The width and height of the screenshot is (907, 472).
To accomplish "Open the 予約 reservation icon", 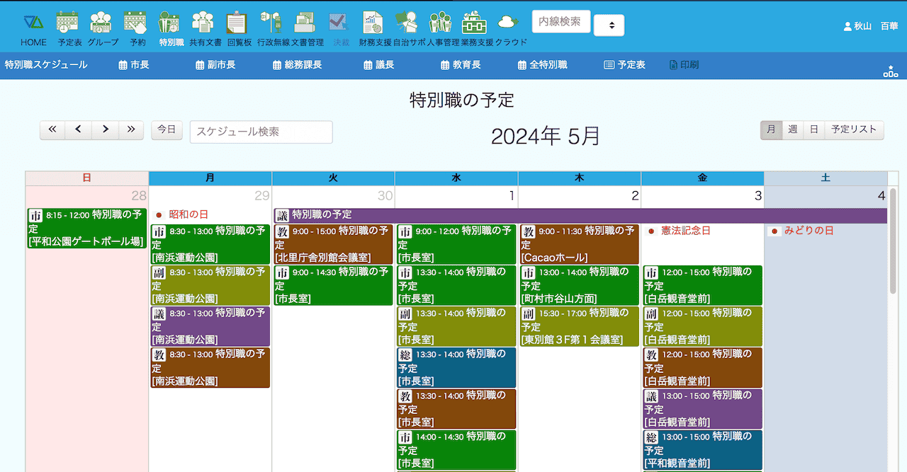I will pyautogui.click(x=135, y=23).
